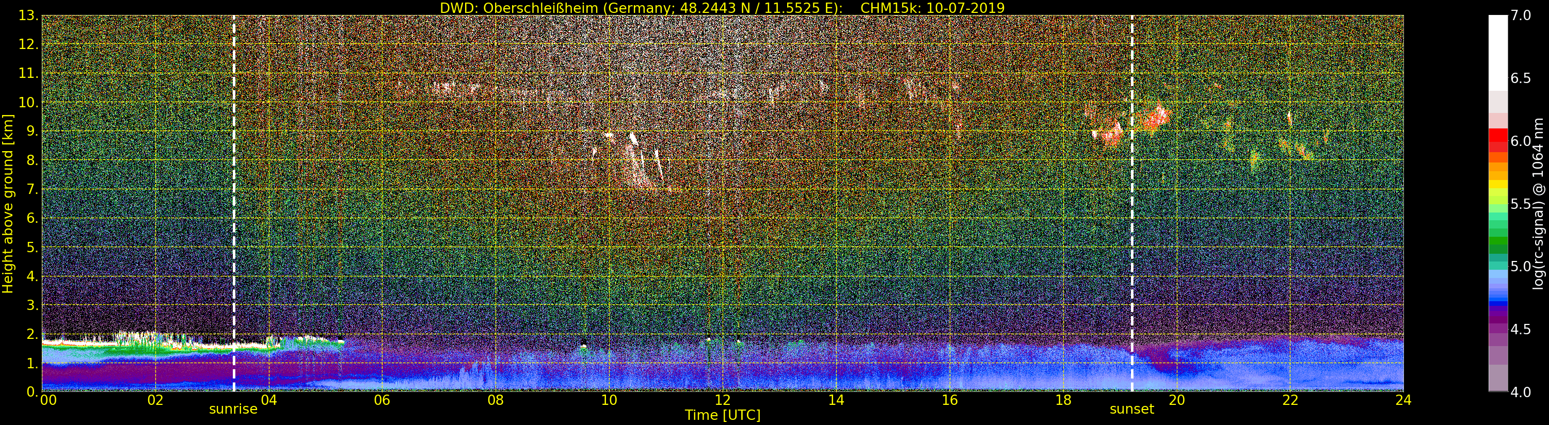Screen dimensions: 1549x425
Task: Click the height tick label '12.'
Action: pos(28,44)
